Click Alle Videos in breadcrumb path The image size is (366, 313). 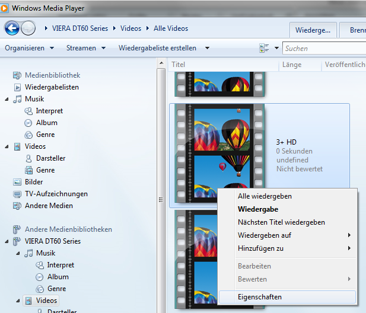pos(171,28)
